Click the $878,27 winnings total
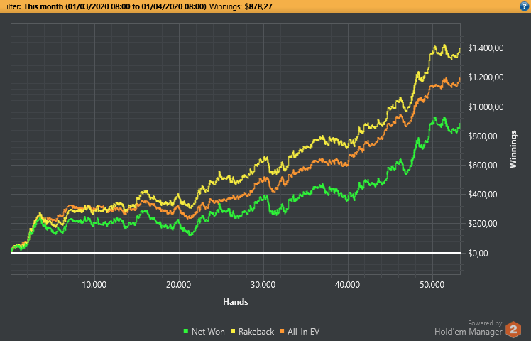 click(x=258, y=6)
